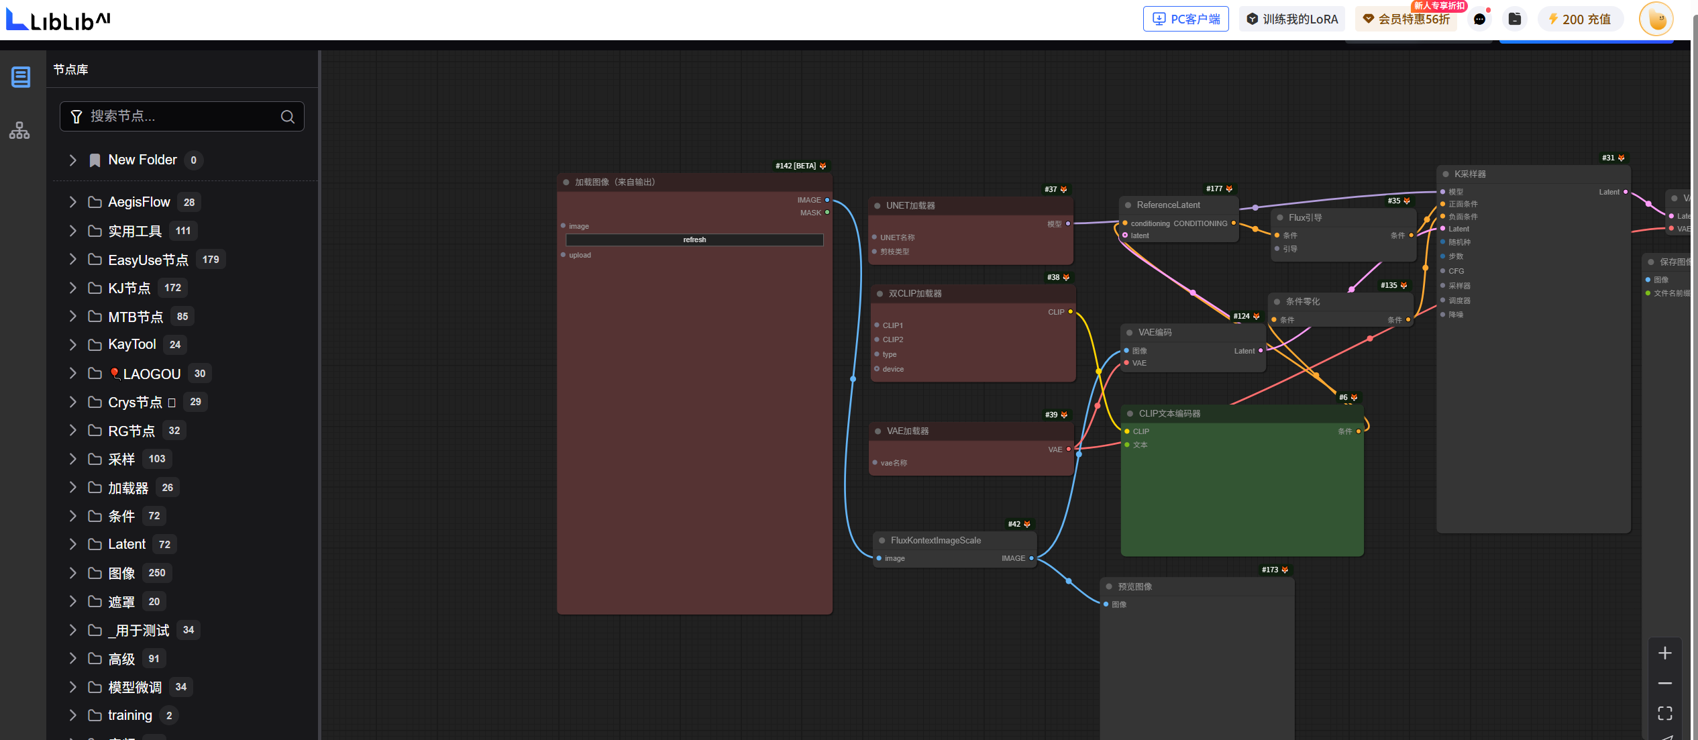
Task: Zoom in canvas with the plus icon
Action: click(1664, 653)
